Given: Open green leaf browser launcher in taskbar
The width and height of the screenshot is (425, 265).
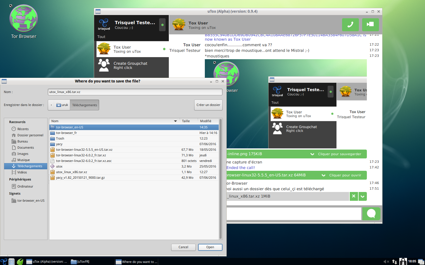Looking at the screenshot, I should click(x=20, y=261).
